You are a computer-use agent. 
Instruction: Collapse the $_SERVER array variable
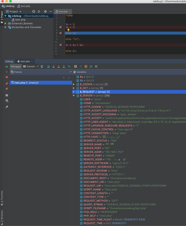[x=74, y=95]
